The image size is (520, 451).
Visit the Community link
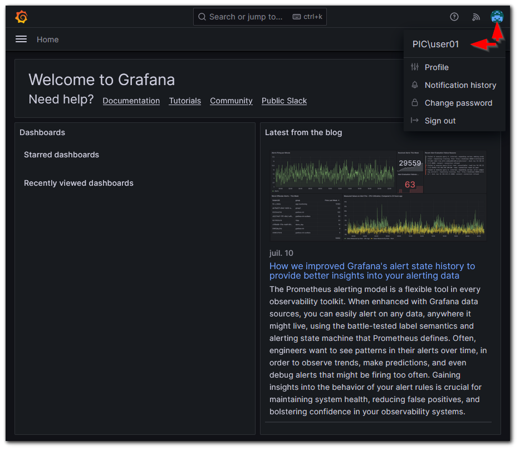(x=231, y=101)
